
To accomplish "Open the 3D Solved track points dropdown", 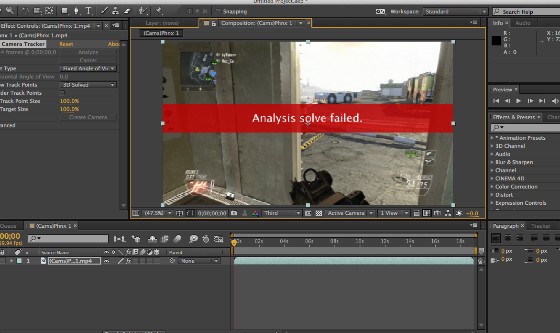I will click(x=88, y=85).
